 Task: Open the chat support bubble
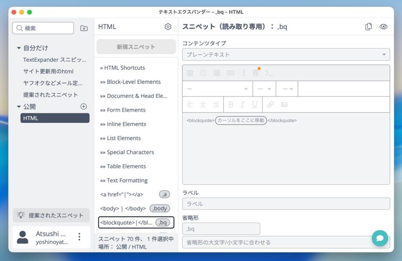tap(380, 238)
